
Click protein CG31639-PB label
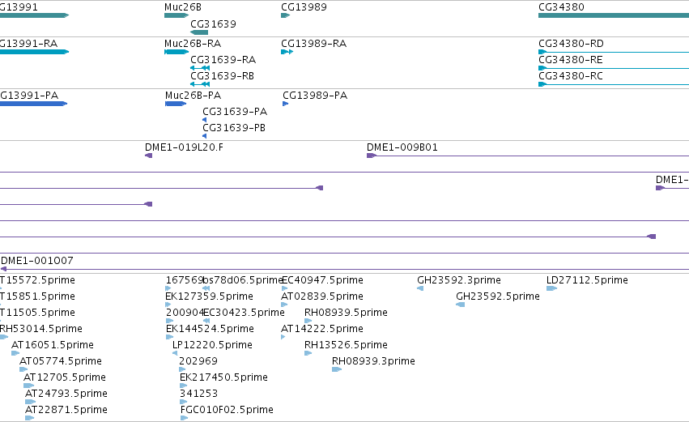pyautogui.click(x=234, y=128)
